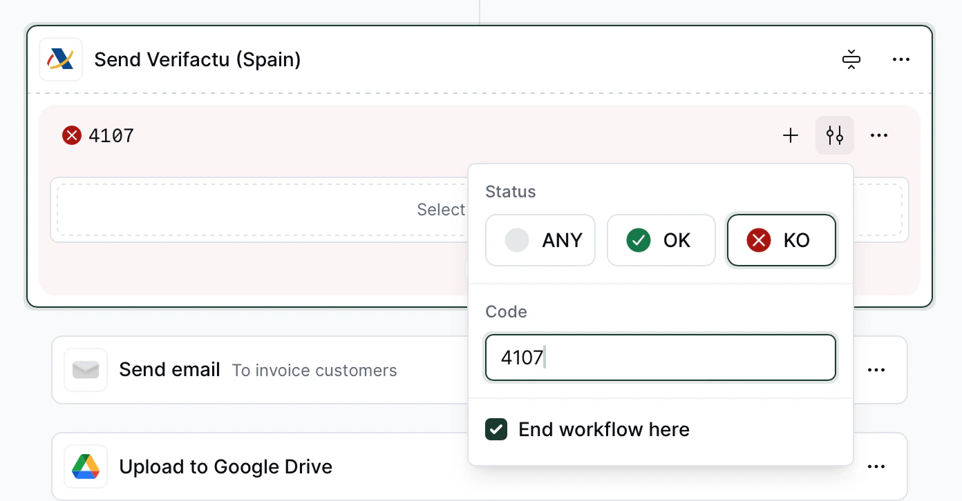The image size is (962, 501).
Task: Open the 4107 branch ellipsis menu
Action: (879, 135)
